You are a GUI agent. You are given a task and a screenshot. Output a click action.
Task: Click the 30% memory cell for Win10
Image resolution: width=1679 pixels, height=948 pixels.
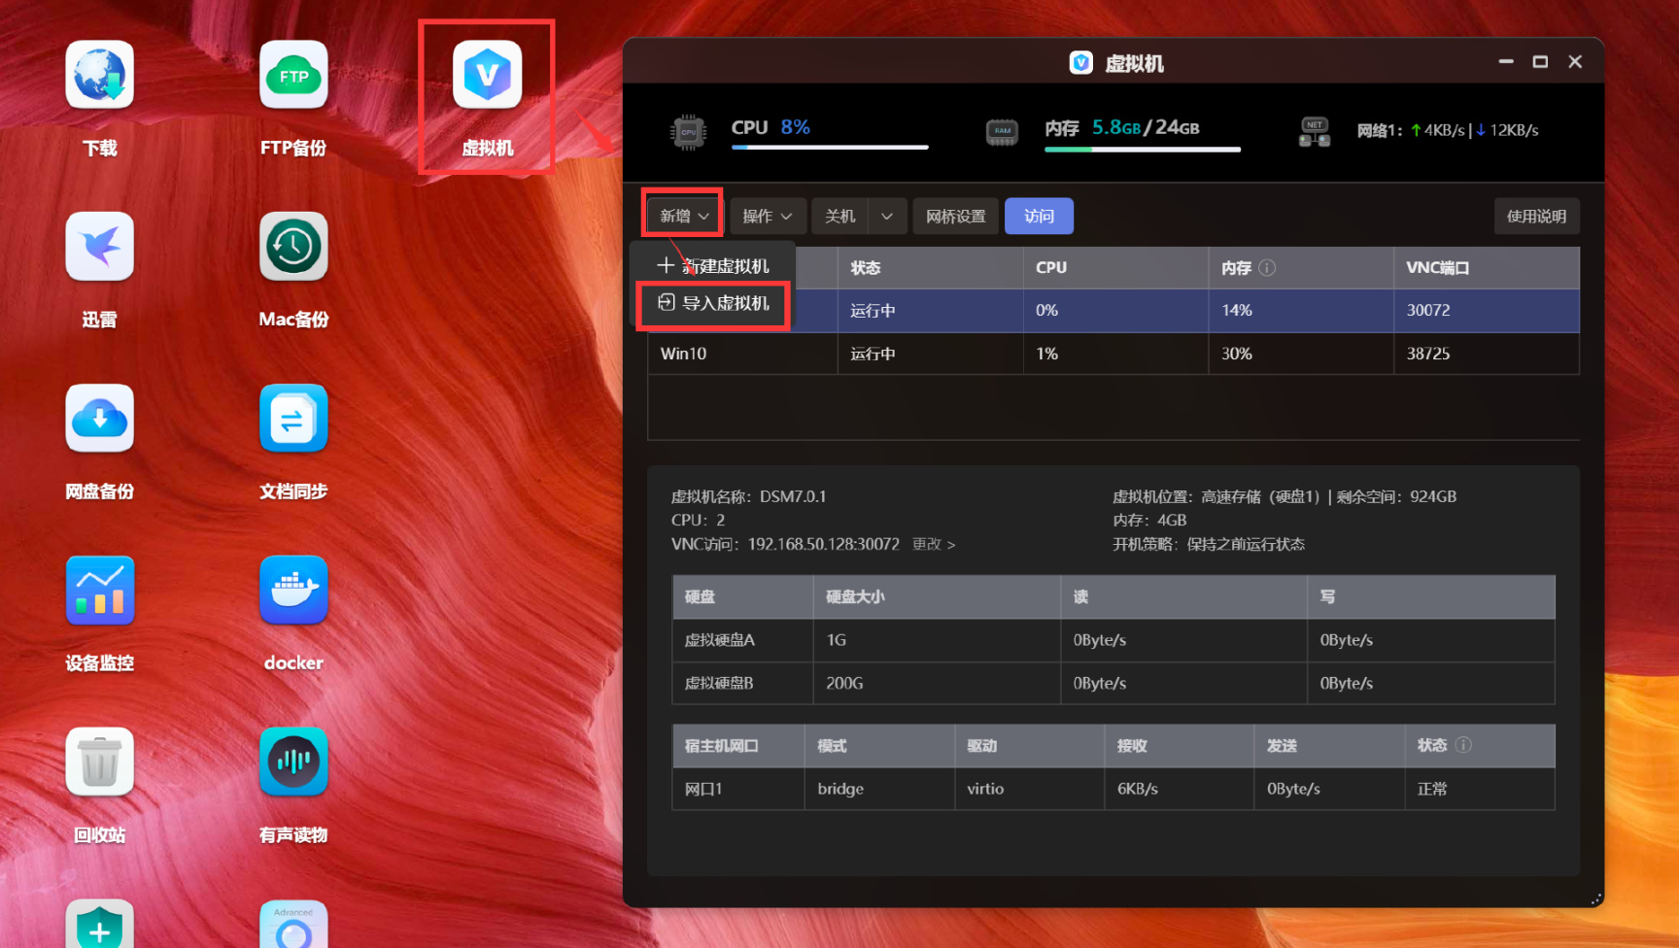1301,354
